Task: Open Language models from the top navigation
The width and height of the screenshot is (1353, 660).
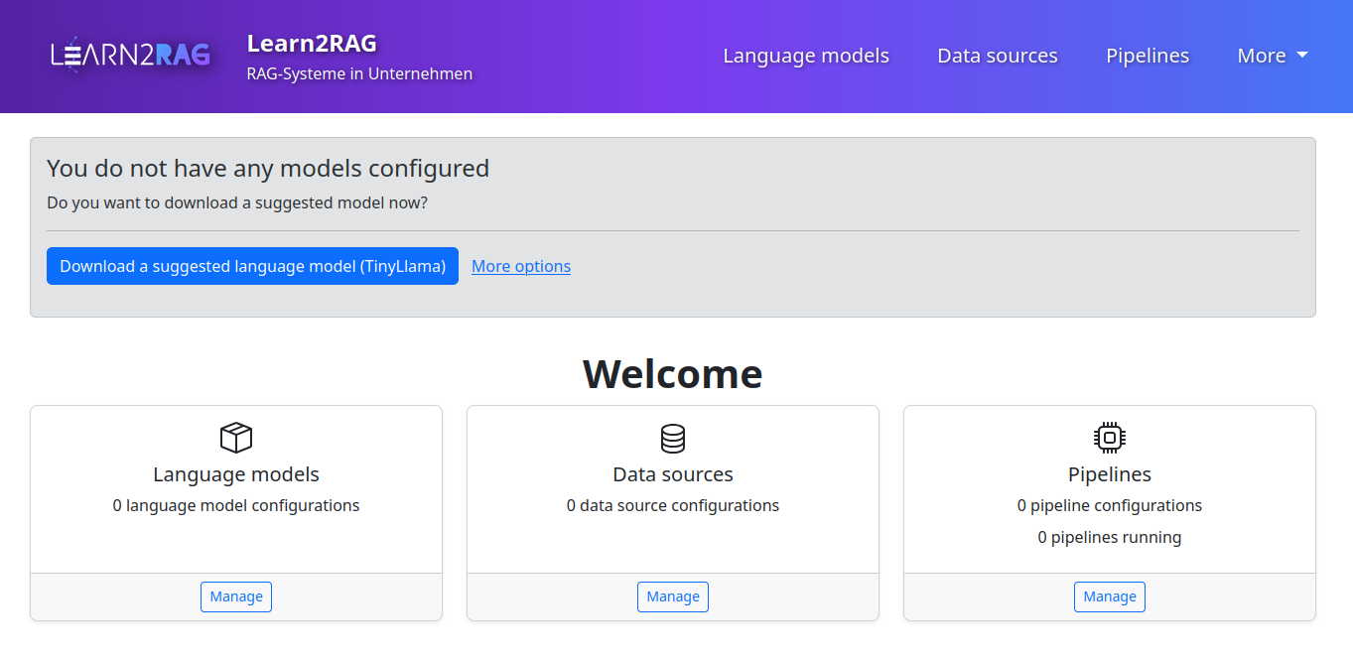Action: point(806,56)
